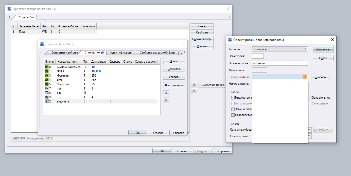Click the Номер поля input field
The width and height of the screenshot is (351, 176).
(x=258, y=56)
